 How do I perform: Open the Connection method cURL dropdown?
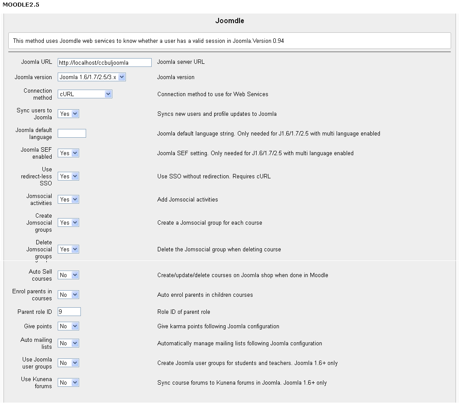pos(85,94)
